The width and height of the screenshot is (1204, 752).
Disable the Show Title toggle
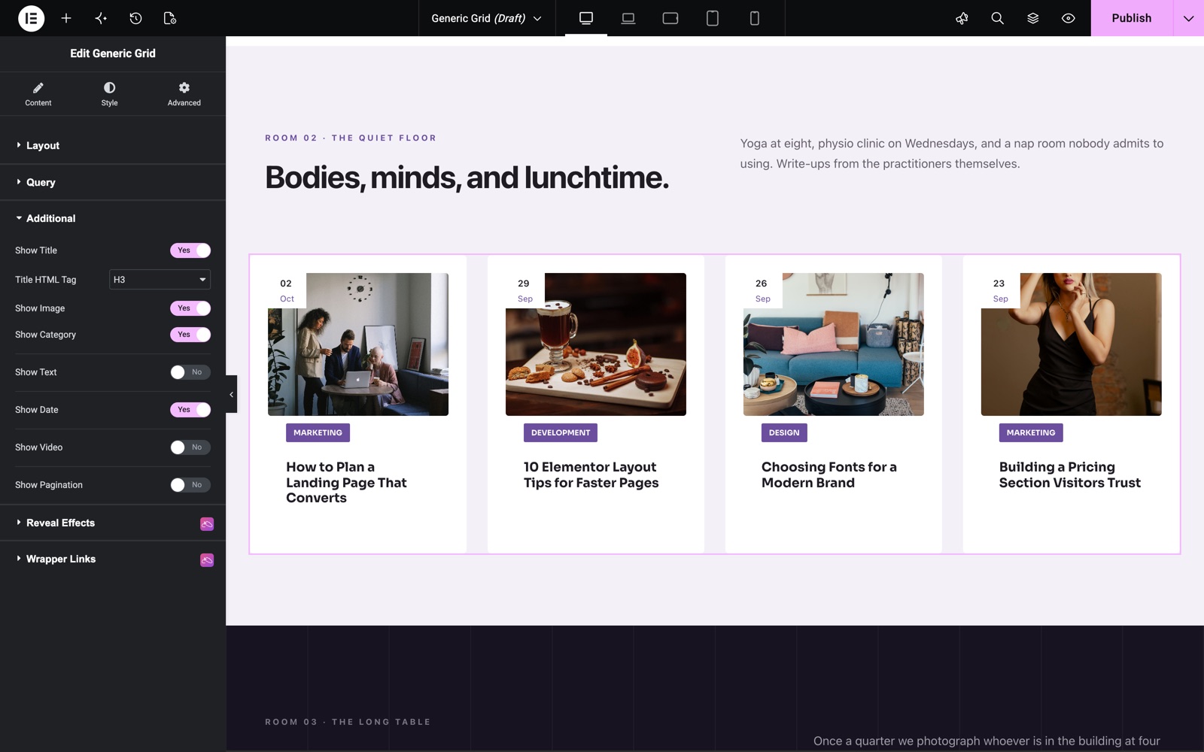190,250
